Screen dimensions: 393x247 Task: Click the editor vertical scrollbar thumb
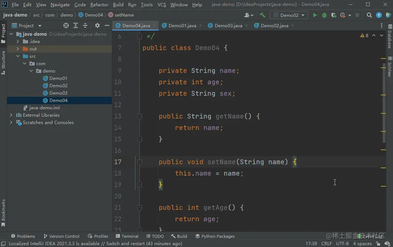click(384, 102)
